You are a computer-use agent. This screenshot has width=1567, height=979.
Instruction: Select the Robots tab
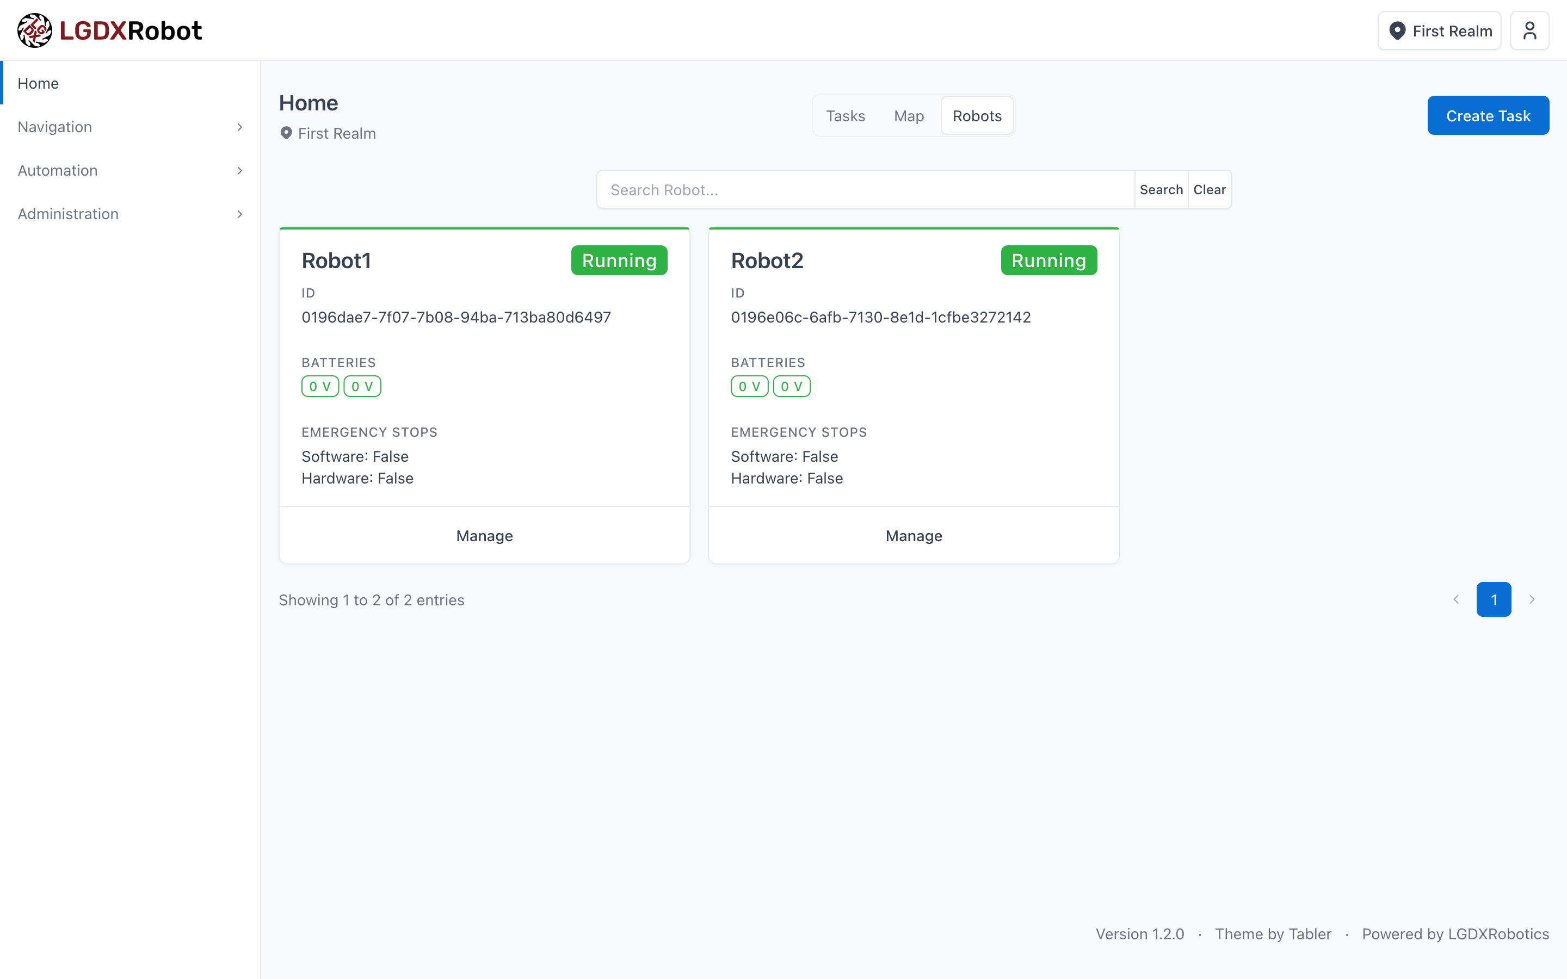(x=977, y=116)
